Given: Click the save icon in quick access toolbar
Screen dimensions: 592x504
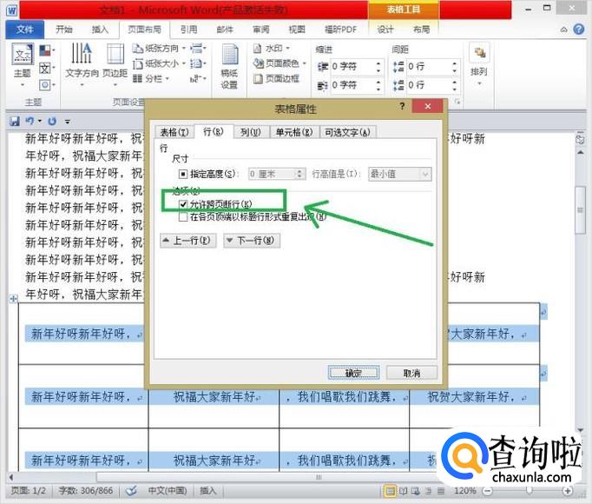Looking at the screenshot, I should click(x=15, y=122).
